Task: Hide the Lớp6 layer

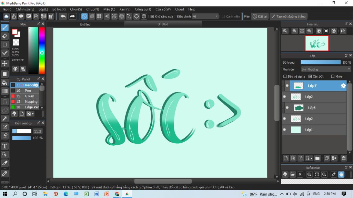Action: (x=287, y=108)
